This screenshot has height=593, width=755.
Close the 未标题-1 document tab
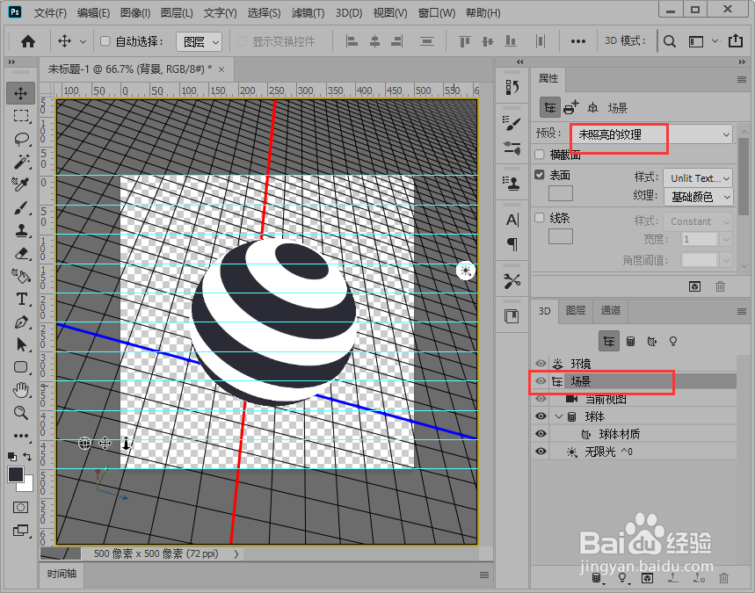click(x=221, y=69)
